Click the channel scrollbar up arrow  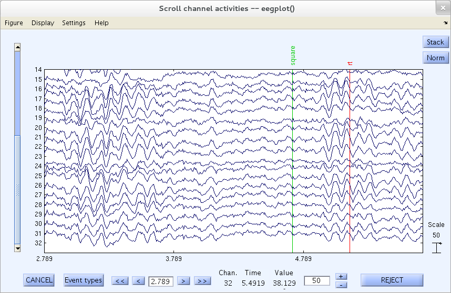click(x=17, y=47)
